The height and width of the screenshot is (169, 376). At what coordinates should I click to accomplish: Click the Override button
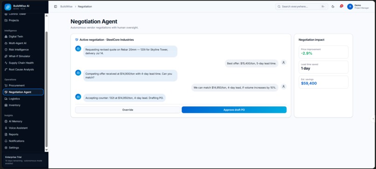point(127,110)
